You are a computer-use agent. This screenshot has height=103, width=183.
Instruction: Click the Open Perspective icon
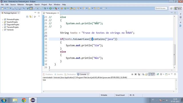coord(171,8)
